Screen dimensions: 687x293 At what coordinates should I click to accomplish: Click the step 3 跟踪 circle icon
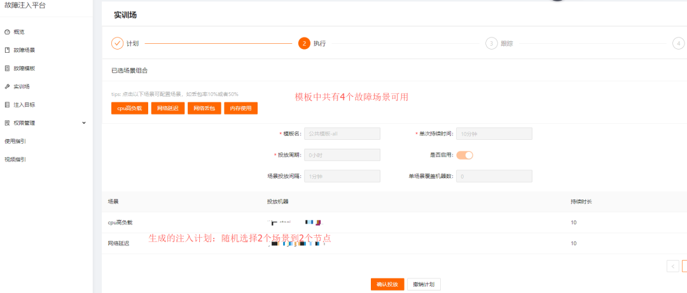(491, 43)
